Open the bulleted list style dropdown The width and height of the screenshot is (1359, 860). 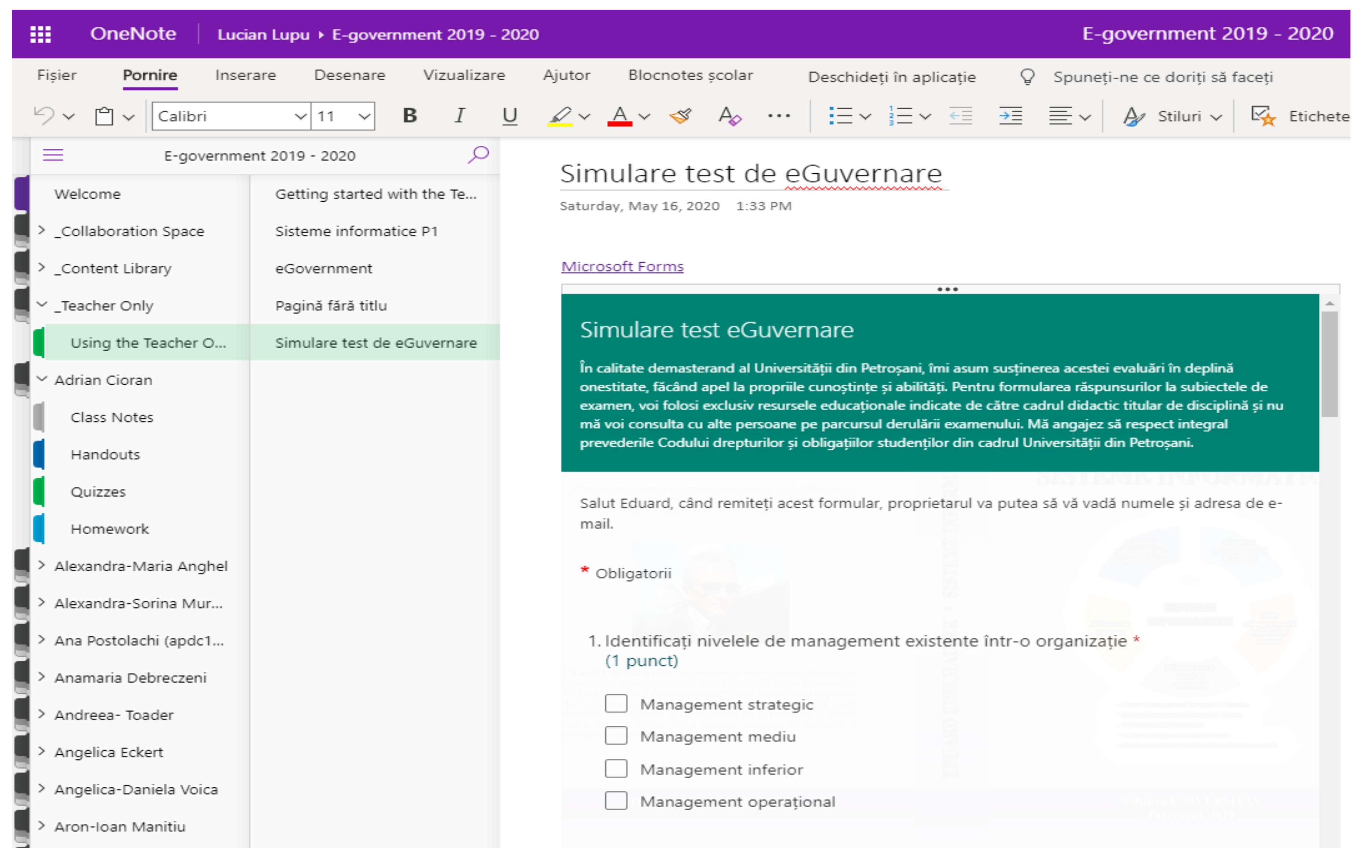[x=865, y=117]
